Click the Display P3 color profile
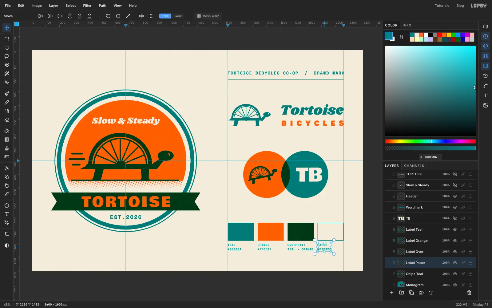492x308 pixels. (480, 305)
